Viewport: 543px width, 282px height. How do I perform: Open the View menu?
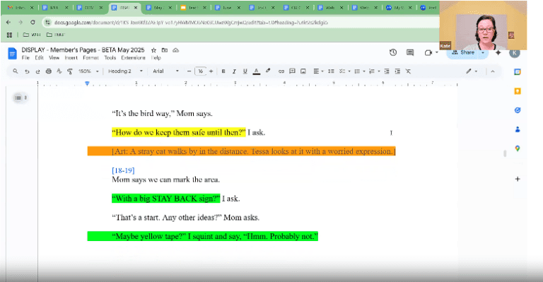point(54,58)
